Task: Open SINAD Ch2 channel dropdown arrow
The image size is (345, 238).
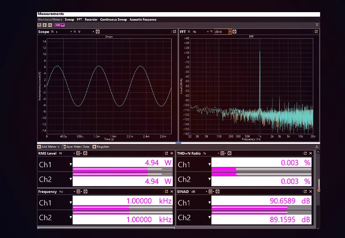Action: (x=210, y=218)
